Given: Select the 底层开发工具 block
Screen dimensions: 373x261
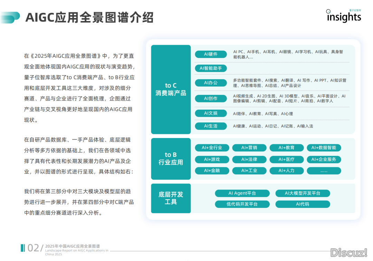Looking at the screenshot, I should coord(171,198).
